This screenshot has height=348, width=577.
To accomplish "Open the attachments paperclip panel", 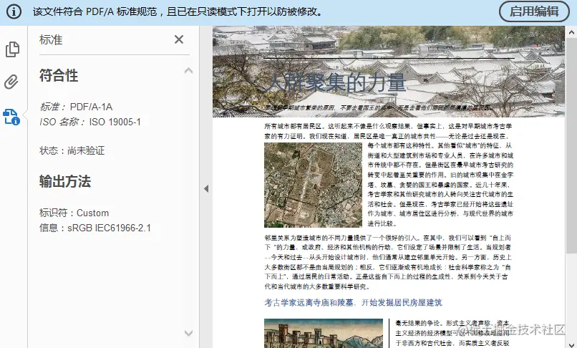I will click(11, 82).
